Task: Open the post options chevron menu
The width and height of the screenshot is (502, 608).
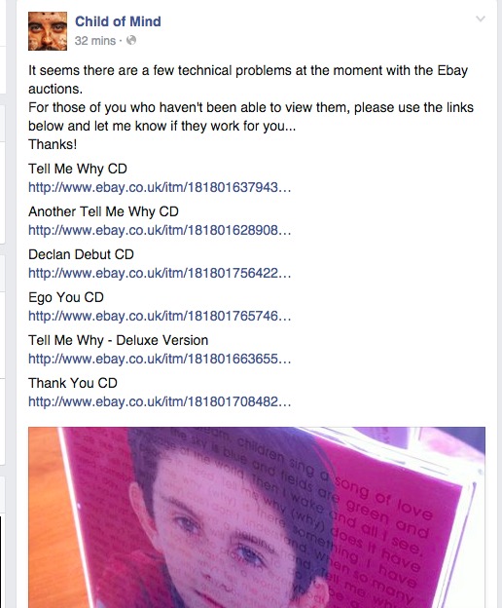Action: click(x=480, y=19)
